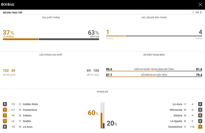Open Minnesota in the form list
This screenshot has width=205, height=133.
click(176, 110)
